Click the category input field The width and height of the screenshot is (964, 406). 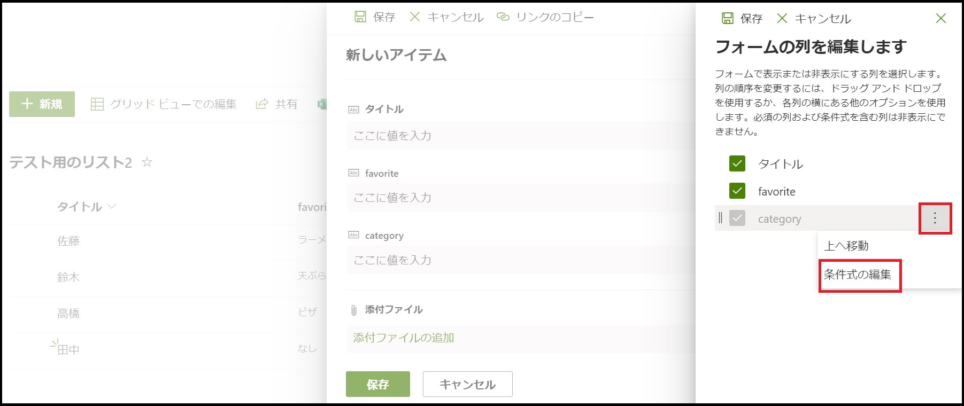[521, 260]
